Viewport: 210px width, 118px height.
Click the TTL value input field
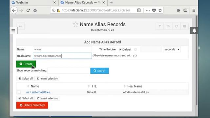[x=151, y=49]
